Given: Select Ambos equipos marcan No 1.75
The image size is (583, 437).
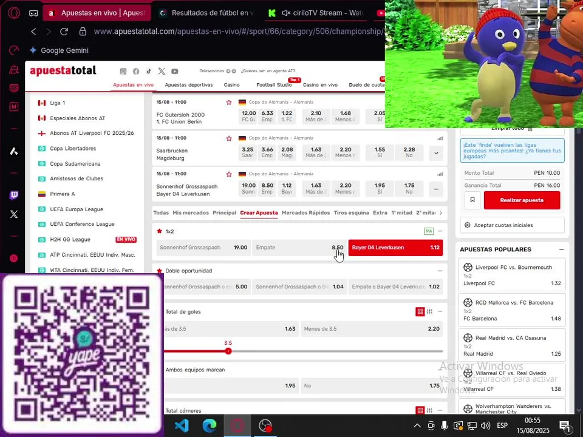Looking at the screenshot, I should (372, 386).
